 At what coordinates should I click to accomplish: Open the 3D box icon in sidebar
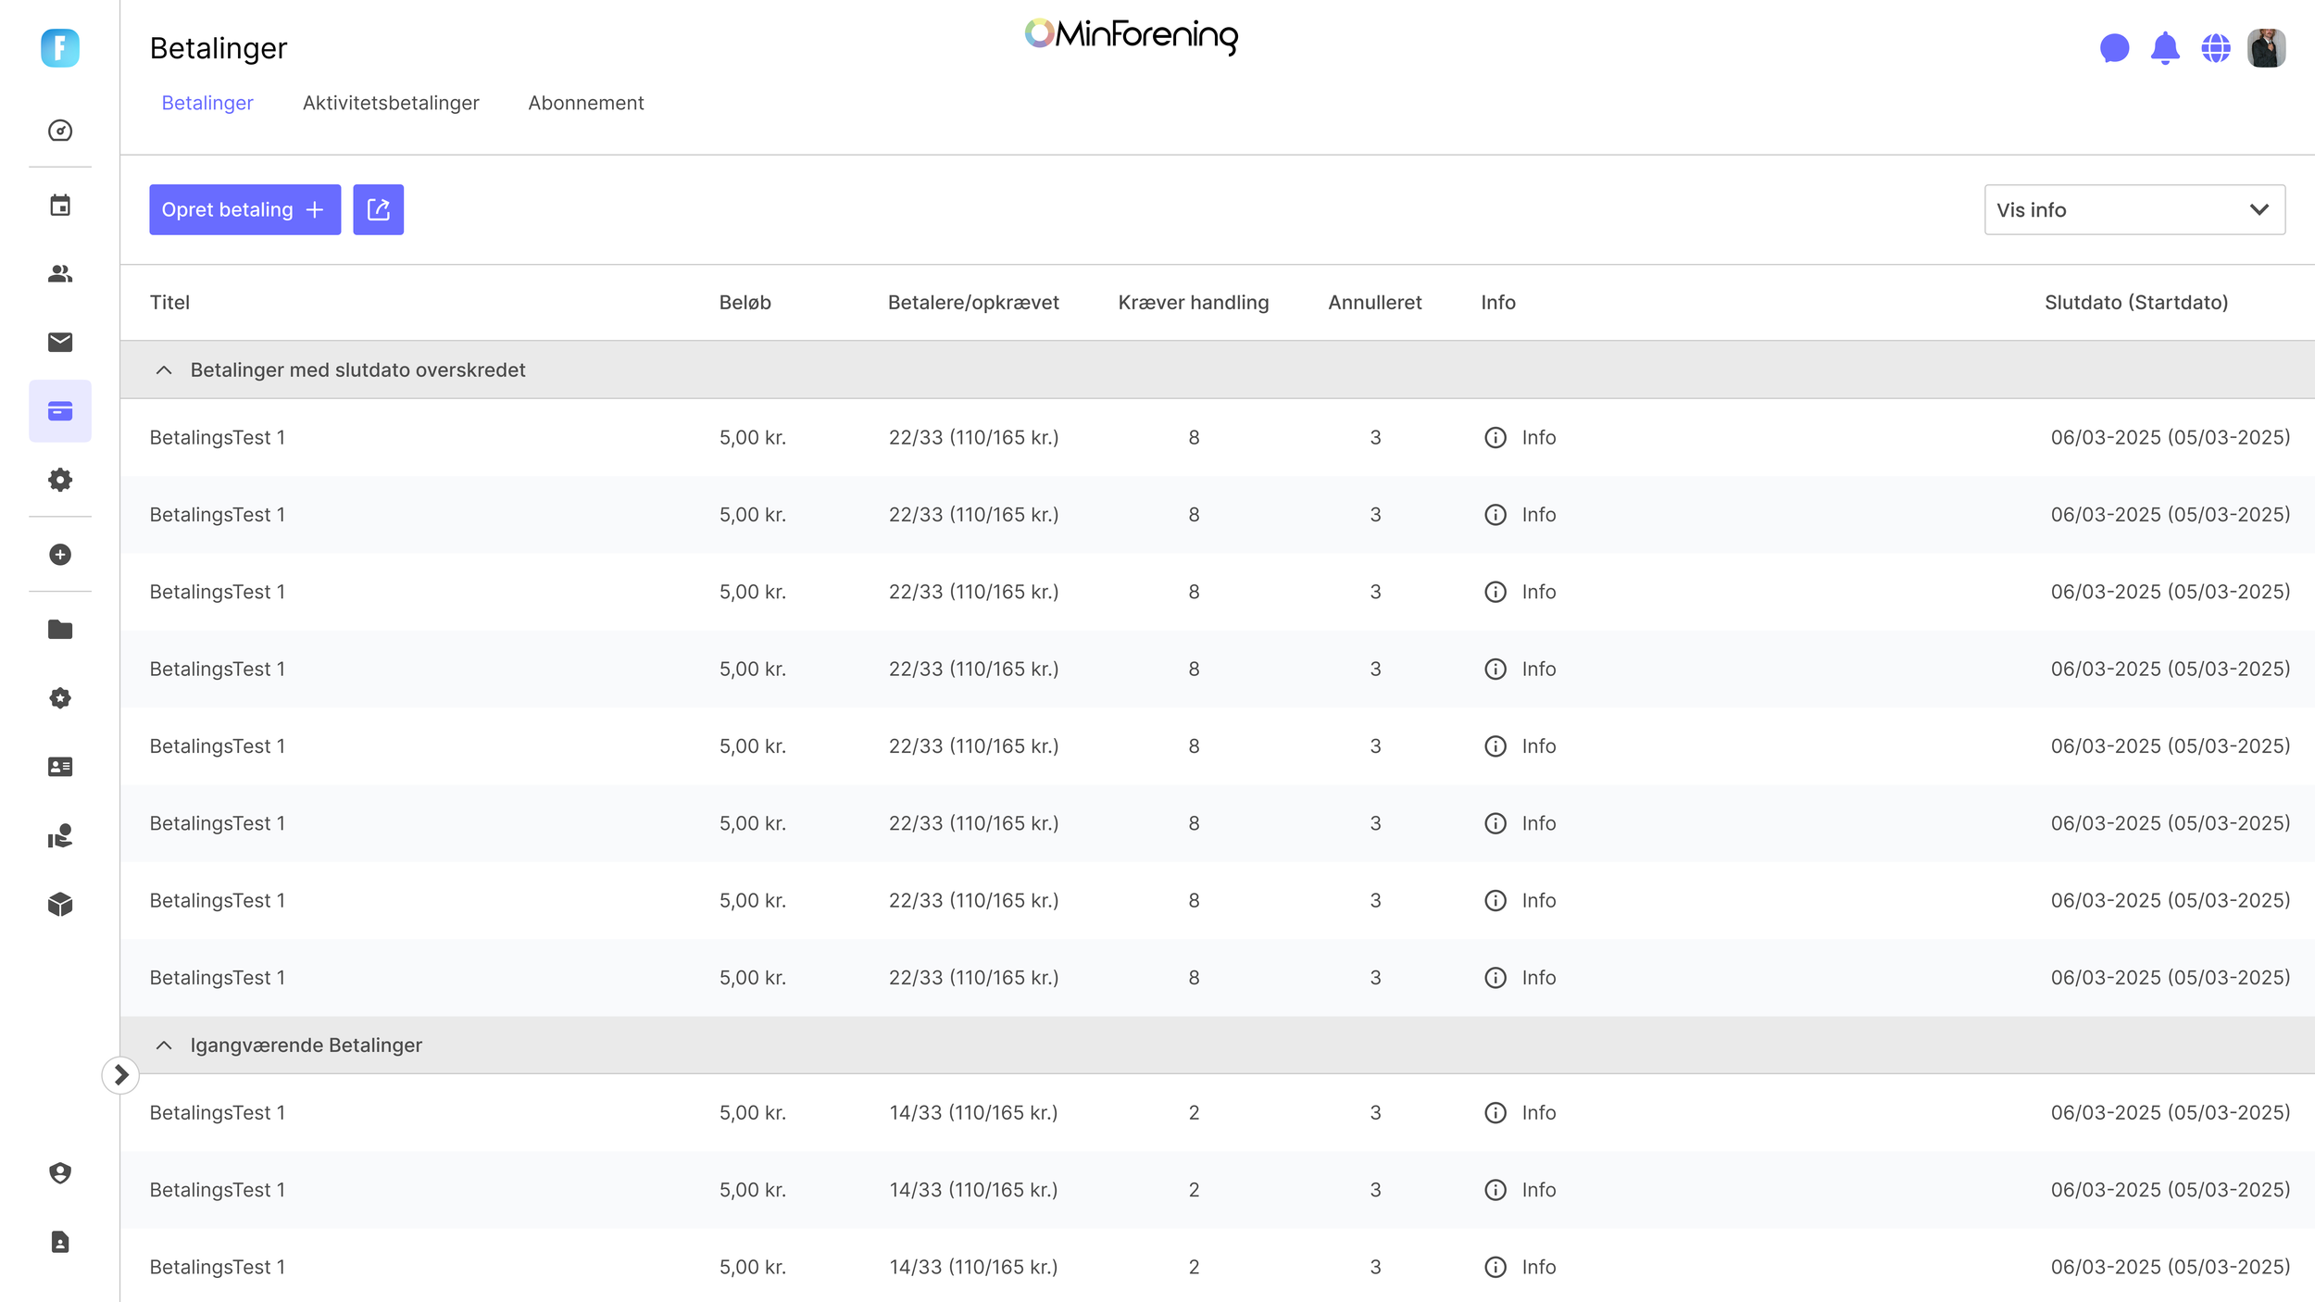[x=60, y=904]
